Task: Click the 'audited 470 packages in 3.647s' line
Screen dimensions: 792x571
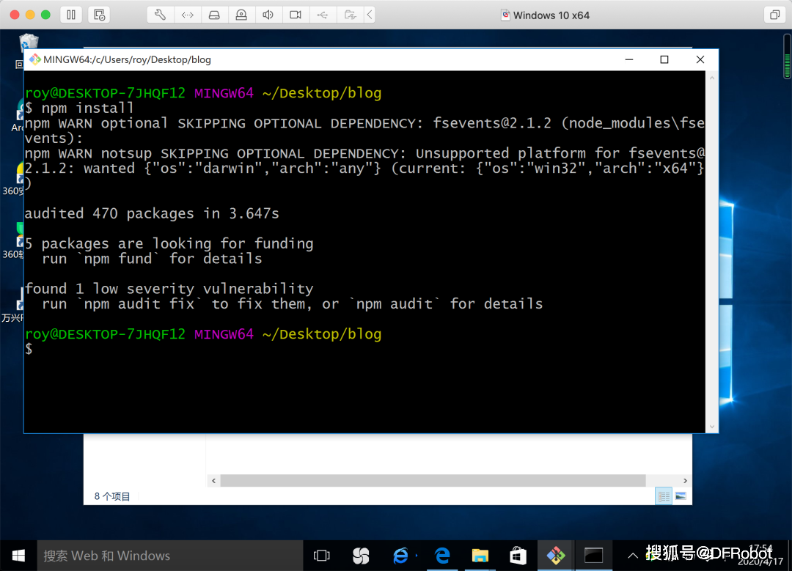Action: click(x=152, y=213)
